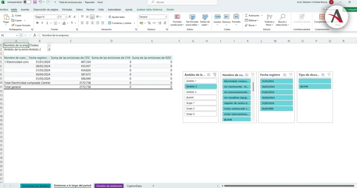Open the font name dropdown Segoe UI
This screenshot has width=357, height=188.
click(x=47, y=17)
